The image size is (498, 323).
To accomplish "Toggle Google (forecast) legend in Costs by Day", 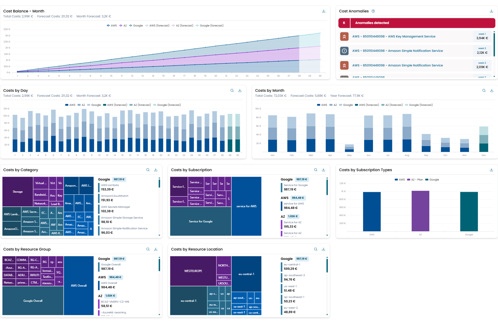I will pyautogui.click(x=167, y=105).
